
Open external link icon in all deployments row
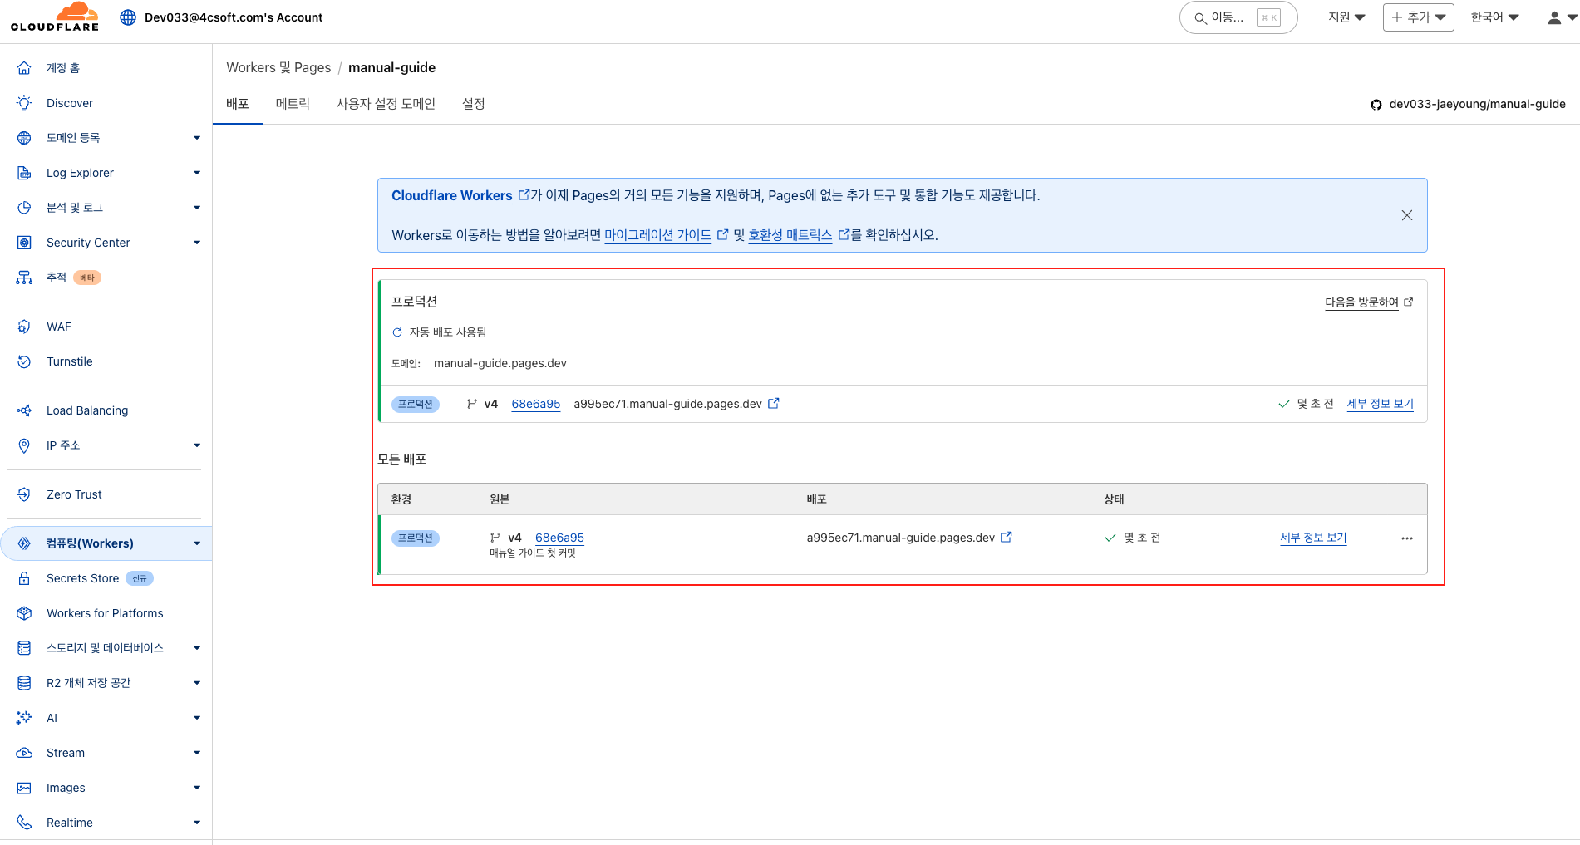[1007, 537]
